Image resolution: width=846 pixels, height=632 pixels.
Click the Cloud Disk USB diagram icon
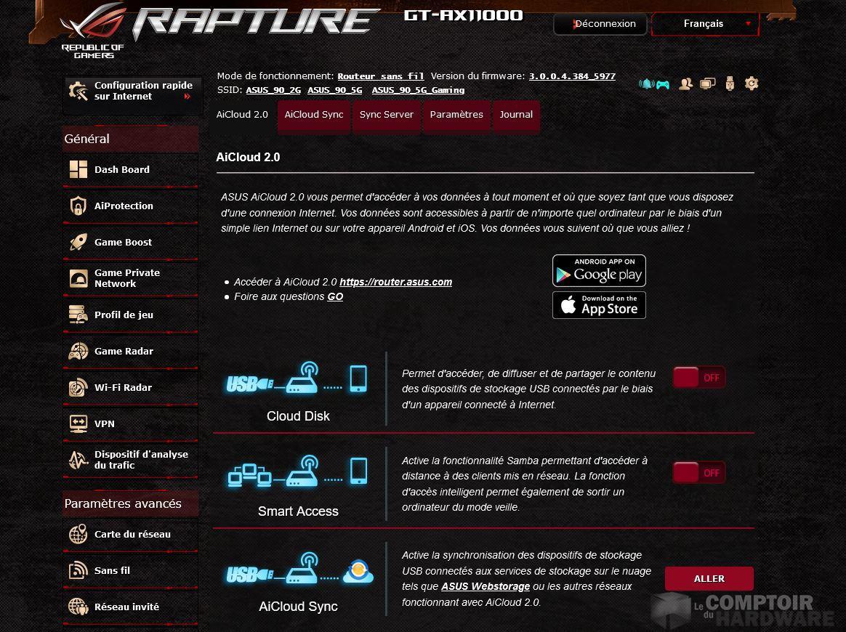point(297,378)
